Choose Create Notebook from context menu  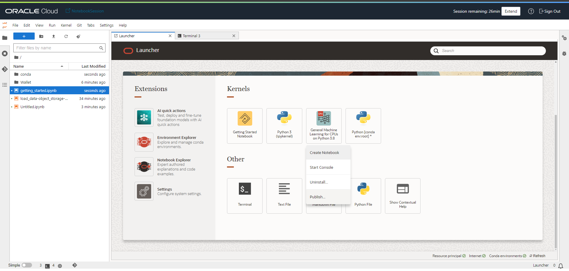tap(328, 152)
